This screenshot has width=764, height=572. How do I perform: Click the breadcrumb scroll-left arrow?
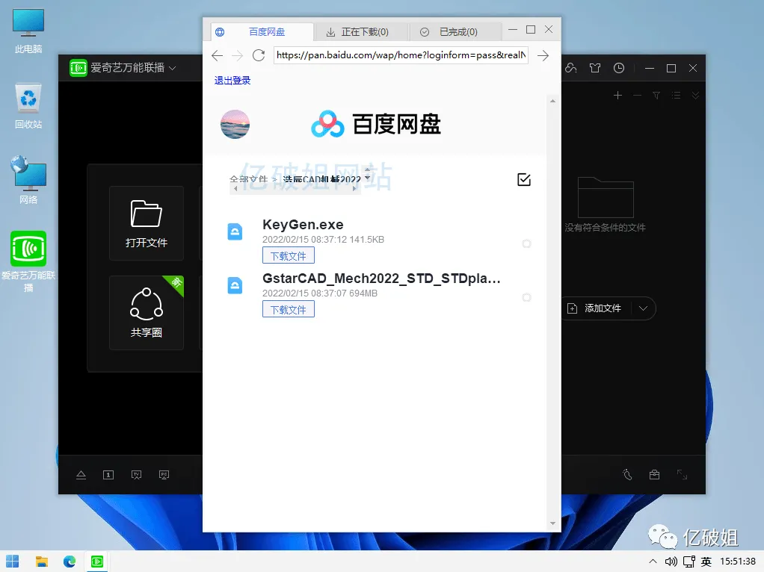coord(235,189)
